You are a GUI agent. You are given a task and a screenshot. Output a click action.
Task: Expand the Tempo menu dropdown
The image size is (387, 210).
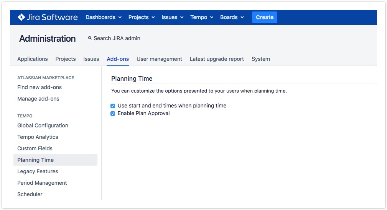[x=202, y=17]
